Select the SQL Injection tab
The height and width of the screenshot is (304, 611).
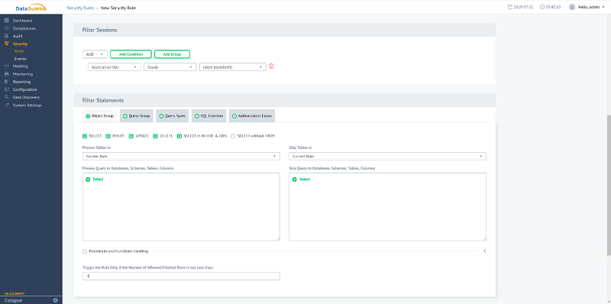tap(209, 116)
